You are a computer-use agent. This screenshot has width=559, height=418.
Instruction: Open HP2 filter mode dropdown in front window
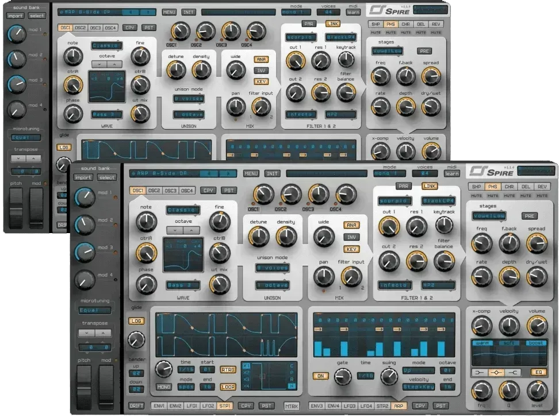438,285
